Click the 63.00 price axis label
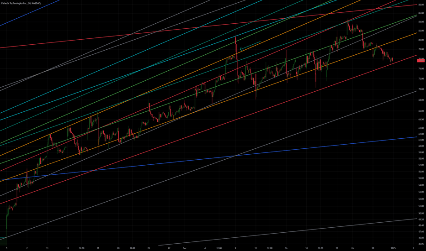This screenshot has height=251, width=426. (421, 128)
